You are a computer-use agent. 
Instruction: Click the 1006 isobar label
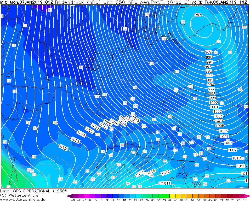tap(223, 131)
